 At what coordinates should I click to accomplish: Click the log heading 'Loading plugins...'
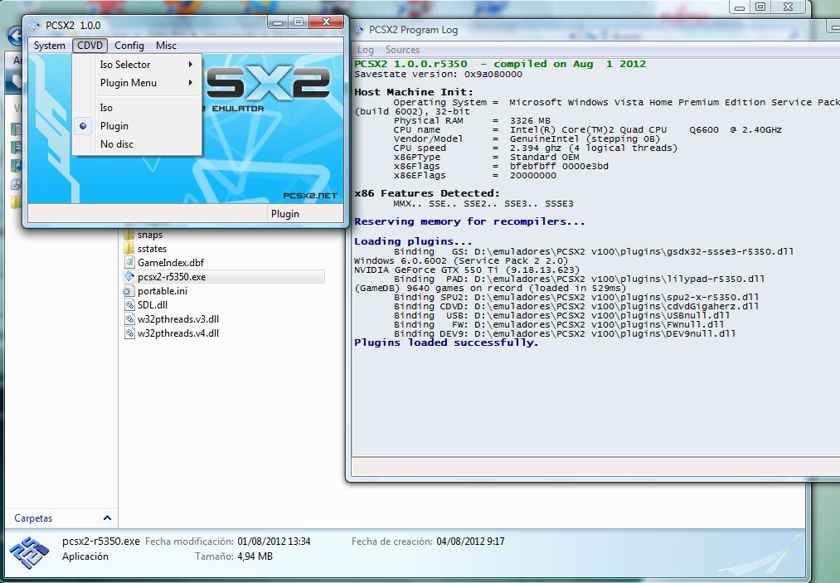tap(413, 241)
